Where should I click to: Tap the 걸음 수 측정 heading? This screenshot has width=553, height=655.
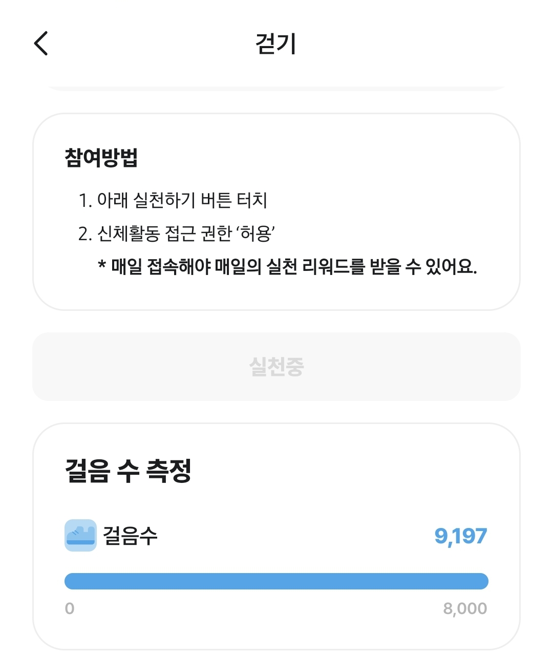click(x=128, y=471)
